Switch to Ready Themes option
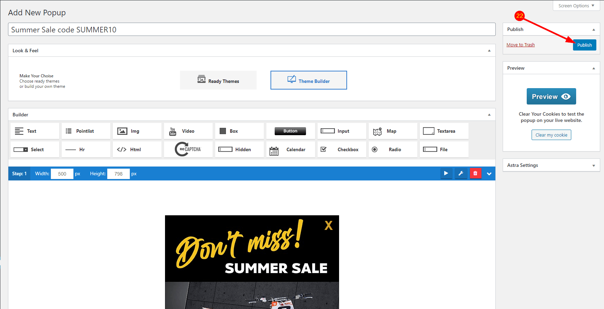Screen dimensions: 604x309 tap(218, 80)
